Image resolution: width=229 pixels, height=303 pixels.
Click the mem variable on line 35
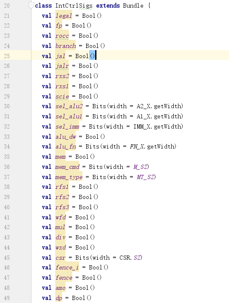[60, 157]
